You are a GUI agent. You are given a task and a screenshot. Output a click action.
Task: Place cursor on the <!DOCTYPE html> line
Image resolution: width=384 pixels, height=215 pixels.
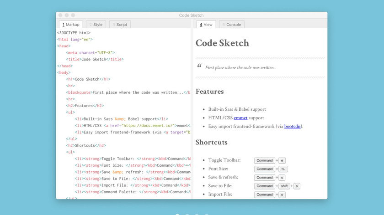[74, 33]
